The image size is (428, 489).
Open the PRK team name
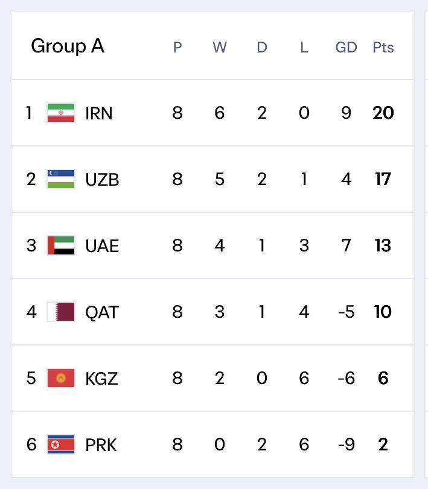[101, 445]
